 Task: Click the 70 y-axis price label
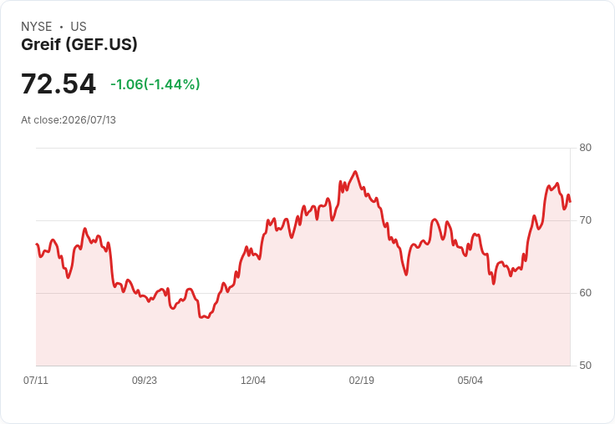coord(585,220)
